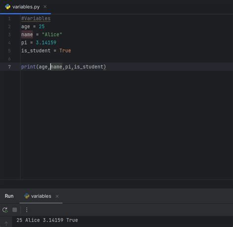Click the console output 25 Alice 3.14159 True
The width and height of the screenshot is (233, 227).
47,220
